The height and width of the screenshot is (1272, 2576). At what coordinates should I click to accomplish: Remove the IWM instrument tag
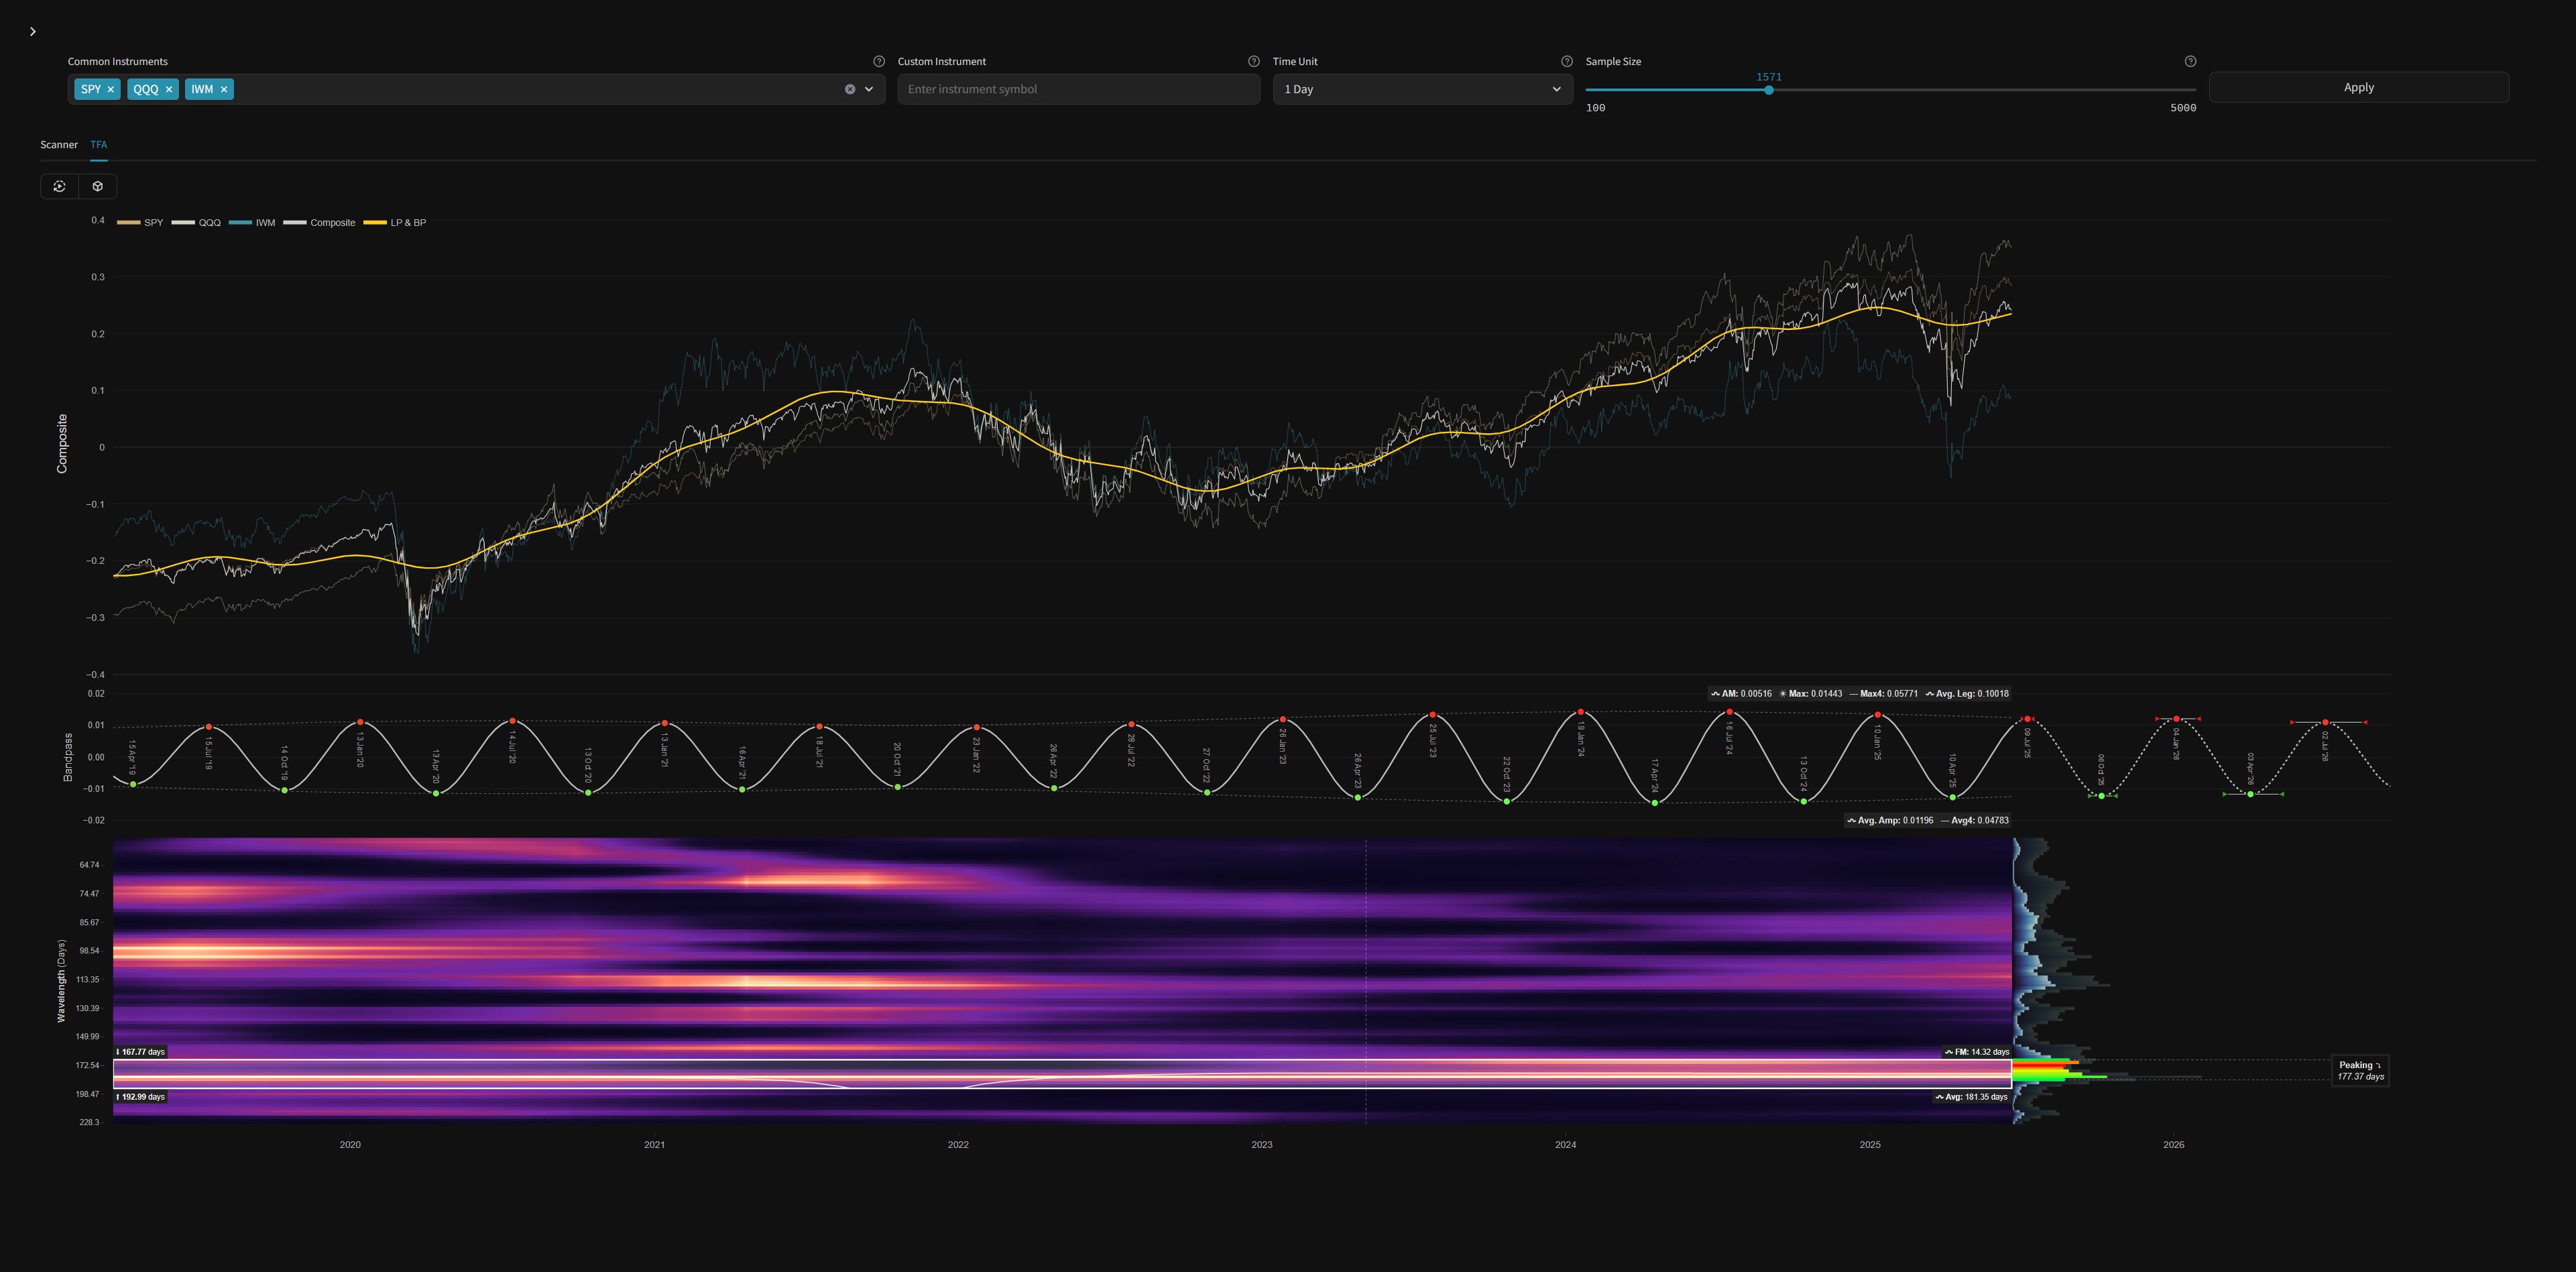click(224, 90)
